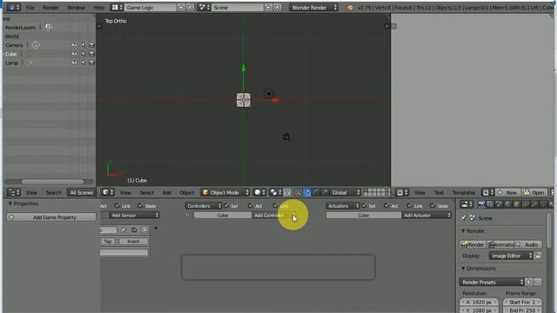The width and height of the screenshot is (557, 313).
Task: Toggle the 3D manipulator icon
Action: click(298, 192)
